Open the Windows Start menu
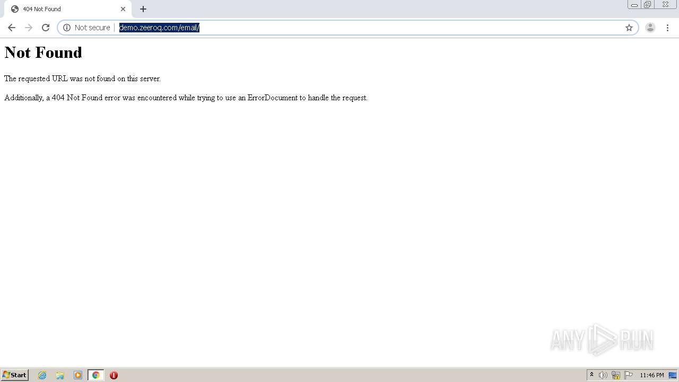The image size is (679, 382). [x=15, y=375]
